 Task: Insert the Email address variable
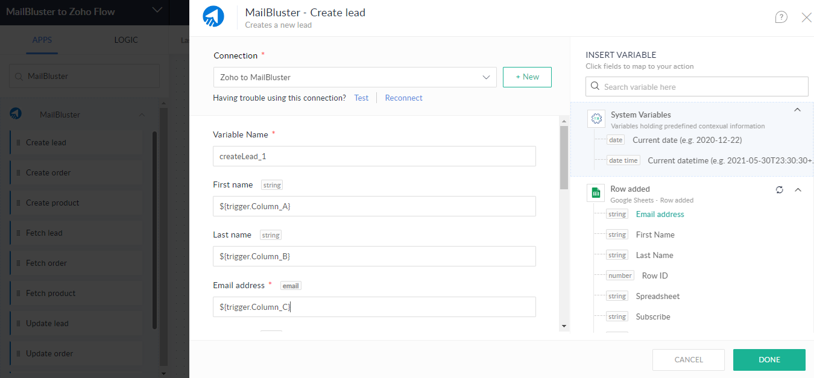pyautogui.click(x=660, y=214)
